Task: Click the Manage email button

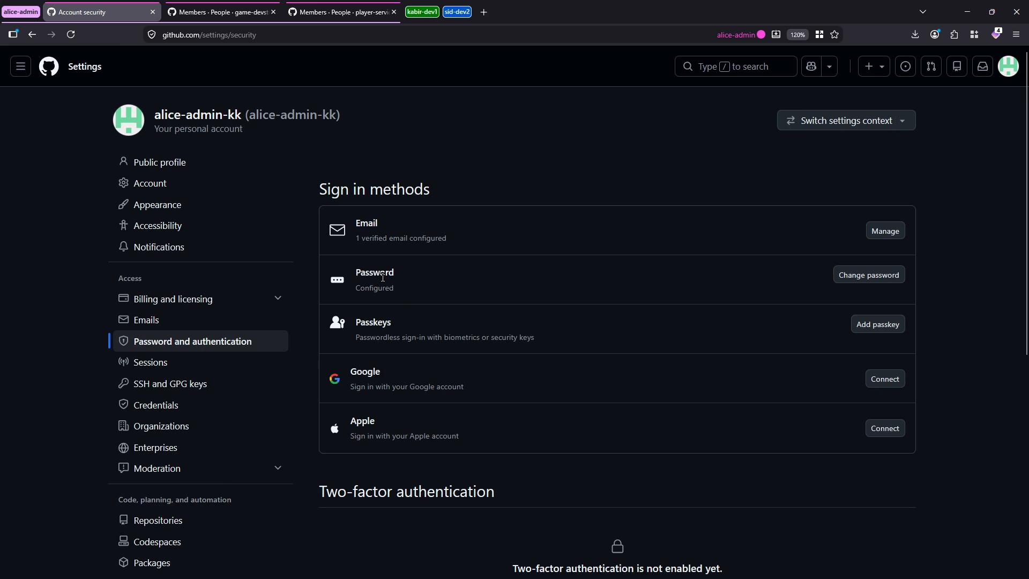Action: pos(885,231)
